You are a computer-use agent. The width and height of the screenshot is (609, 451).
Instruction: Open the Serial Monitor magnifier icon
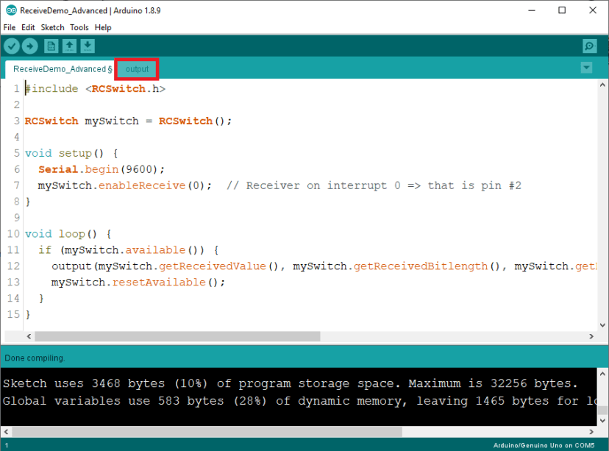(x=589, y=46)
